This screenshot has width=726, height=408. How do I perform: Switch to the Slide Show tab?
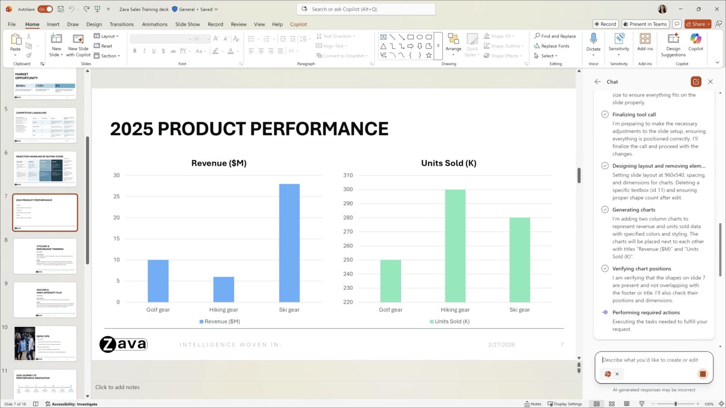[187, 24]
